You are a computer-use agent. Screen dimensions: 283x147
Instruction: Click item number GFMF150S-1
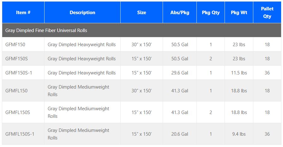pos(19,73)
